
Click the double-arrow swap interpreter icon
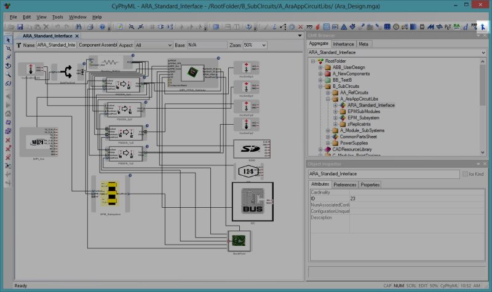(x=439, y=27)
